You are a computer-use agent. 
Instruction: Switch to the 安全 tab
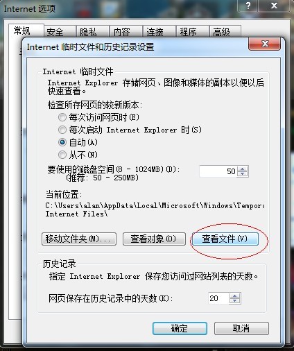pyautogui.click(x=60, y=32)
